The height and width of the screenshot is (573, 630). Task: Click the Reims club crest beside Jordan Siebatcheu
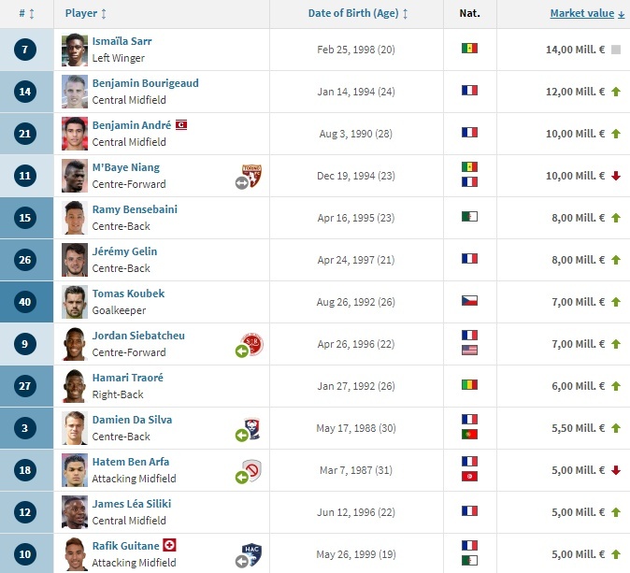(x=251, y=343)
